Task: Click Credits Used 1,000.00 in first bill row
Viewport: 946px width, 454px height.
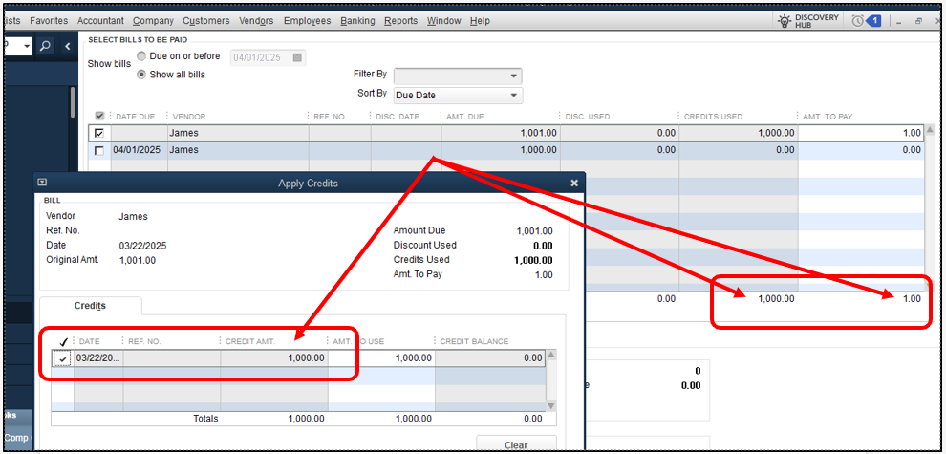Action: pos(739,133)
